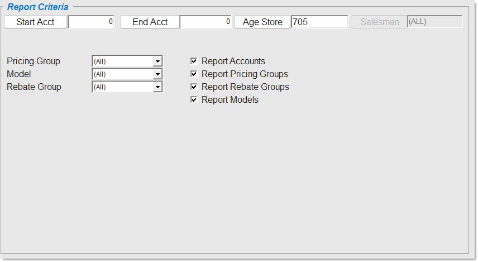Click the End Acct button

150,22
